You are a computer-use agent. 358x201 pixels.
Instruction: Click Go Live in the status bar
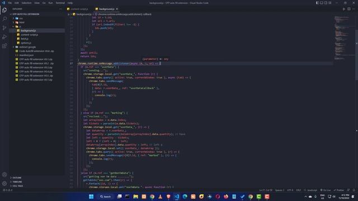pyautogui.click(x=326, y=190)
